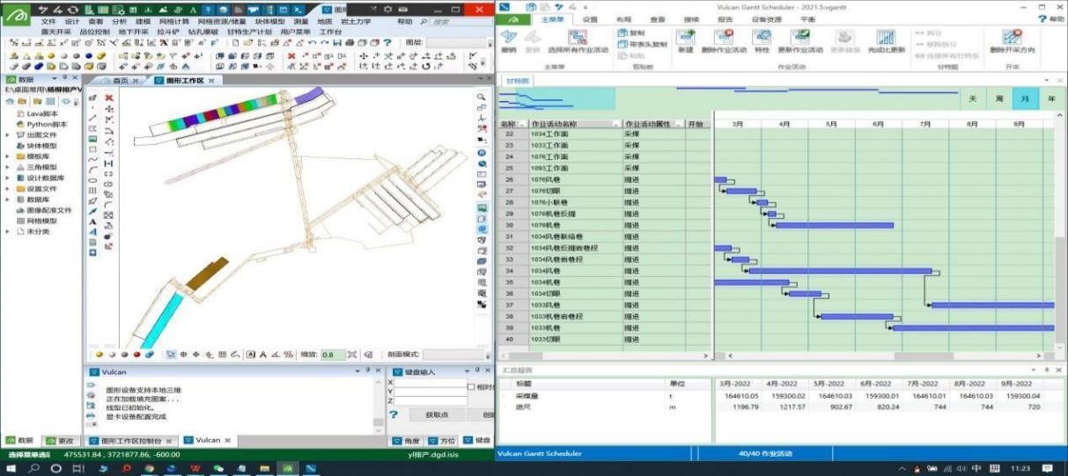The height and width of the screenshot is (476, 1068).
Task: Click the boxed A icon in bottom toolbar
Action: 250,355
